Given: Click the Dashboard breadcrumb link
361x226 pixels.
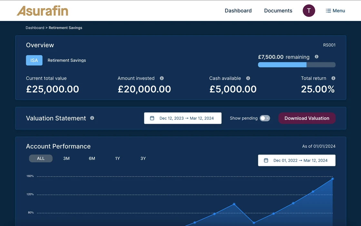Looking at the screenshot, I should pyautogui.click(x=35, y=28).
